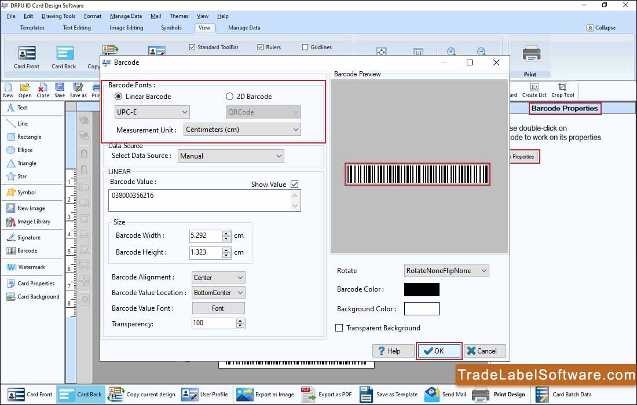Open the UPC-E barcode type dropdown
Screen dimensions: 637x405
click(x=152, y=112)
